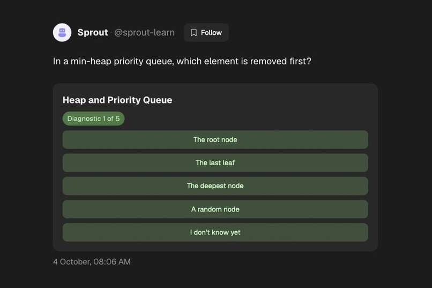
Task: Click the "Diagnostic 1 of 5" badge
Action: tap(93, 119)
